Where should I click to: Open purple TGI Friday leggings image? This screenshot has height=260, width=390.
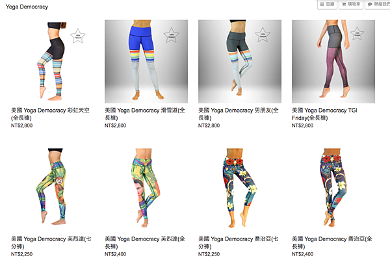click(333, 62)
